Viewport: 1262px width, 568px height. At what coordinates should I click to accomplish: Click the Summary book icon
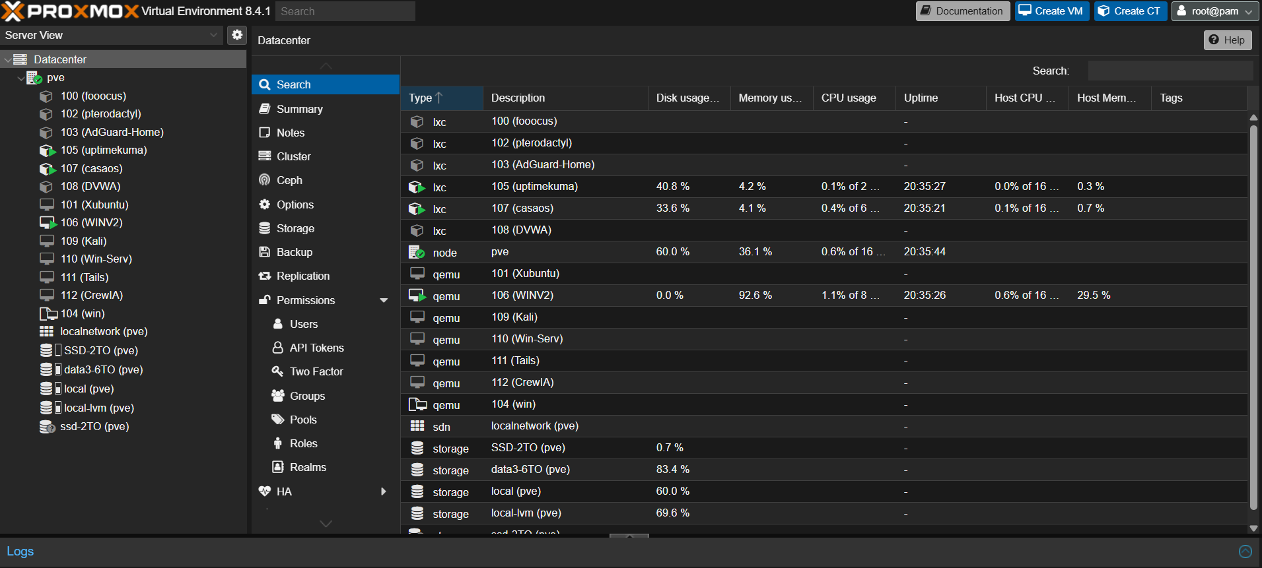tap(265, 109)
